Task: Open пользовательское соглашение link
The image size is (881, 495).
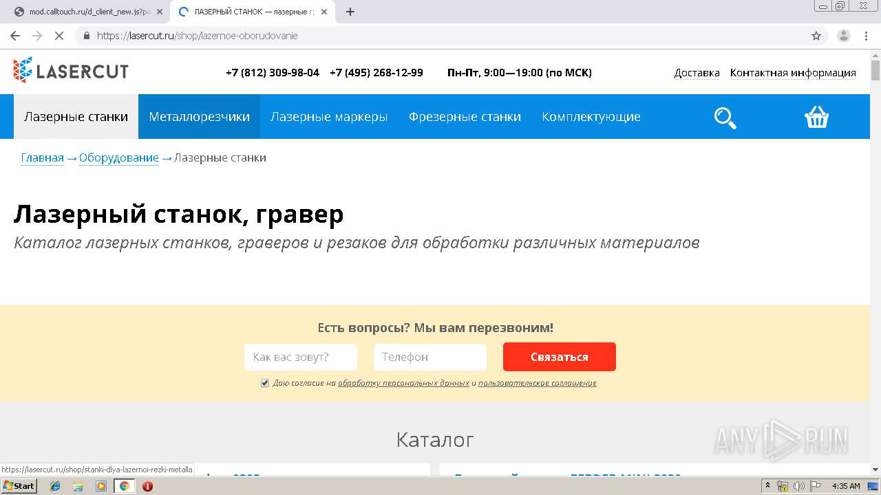Action: 538,383
